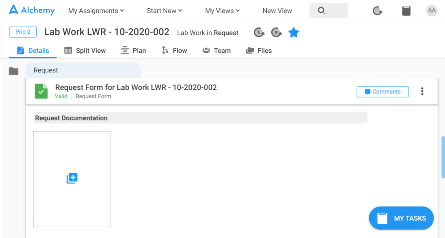Screen dimensions: 445x238
Task: Expand the My Views dropdown
Action: pyautogui.click(x=222, y=11)
